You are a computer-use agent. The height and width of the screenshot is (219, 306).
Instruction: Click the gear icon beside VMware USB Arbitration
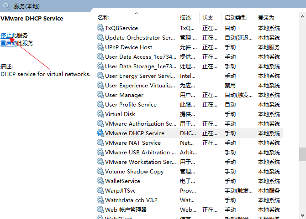[100, 152]
